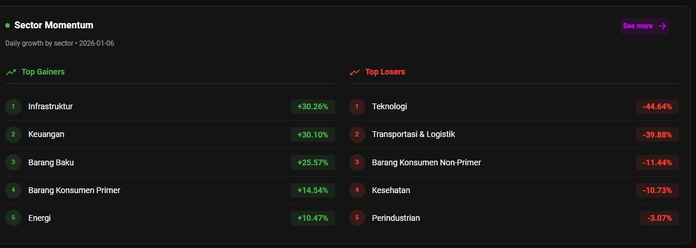Click the +10.47% badge for Energi
This screenshot has height=248, width=696.
[313, 218]
